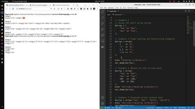
Task: Open a new browser tab
Action: coord(77,5)
